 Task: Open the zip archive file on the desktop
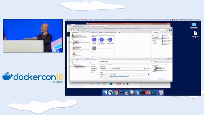[x=195, y=33]
